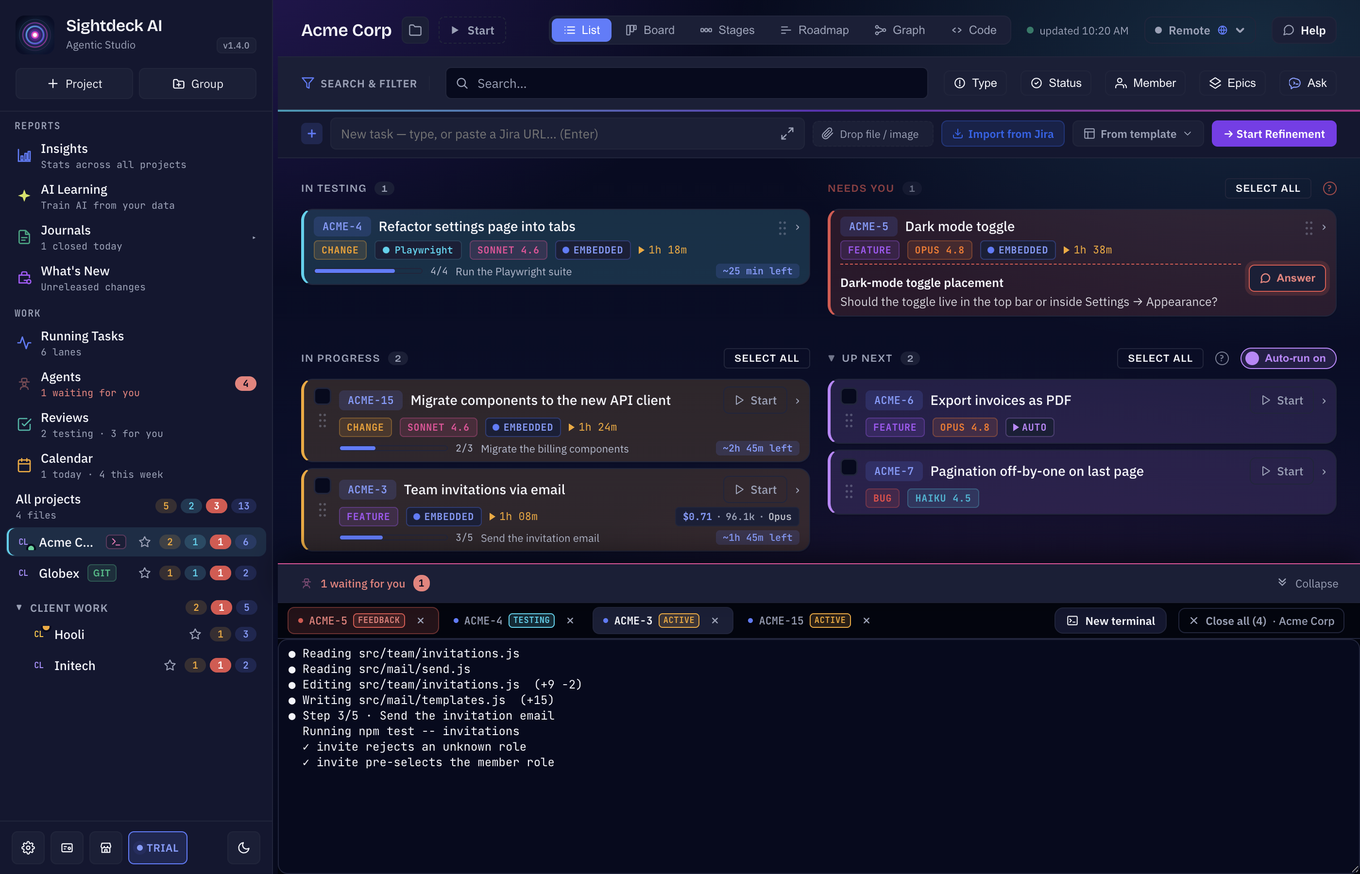Toggle the TRIAL badge button
This screenshot has height=874, width=1360.
click(158, 847)
